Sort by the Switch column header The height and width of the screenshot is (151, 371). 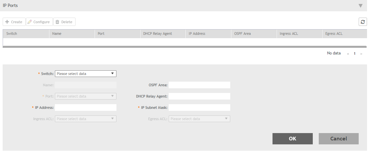[x=12, y=34]
